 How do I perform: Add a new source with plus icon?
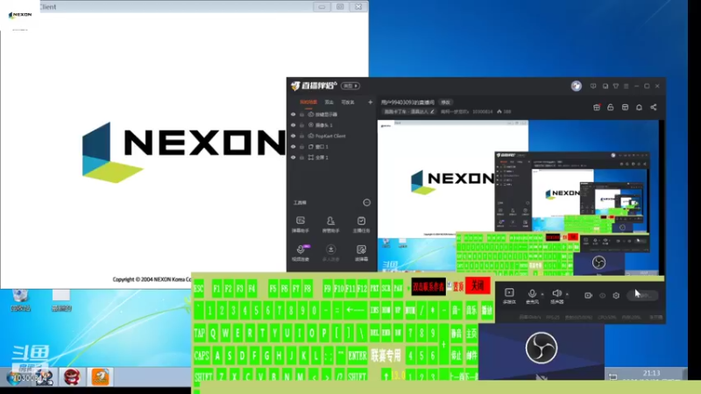pos(370,102)
